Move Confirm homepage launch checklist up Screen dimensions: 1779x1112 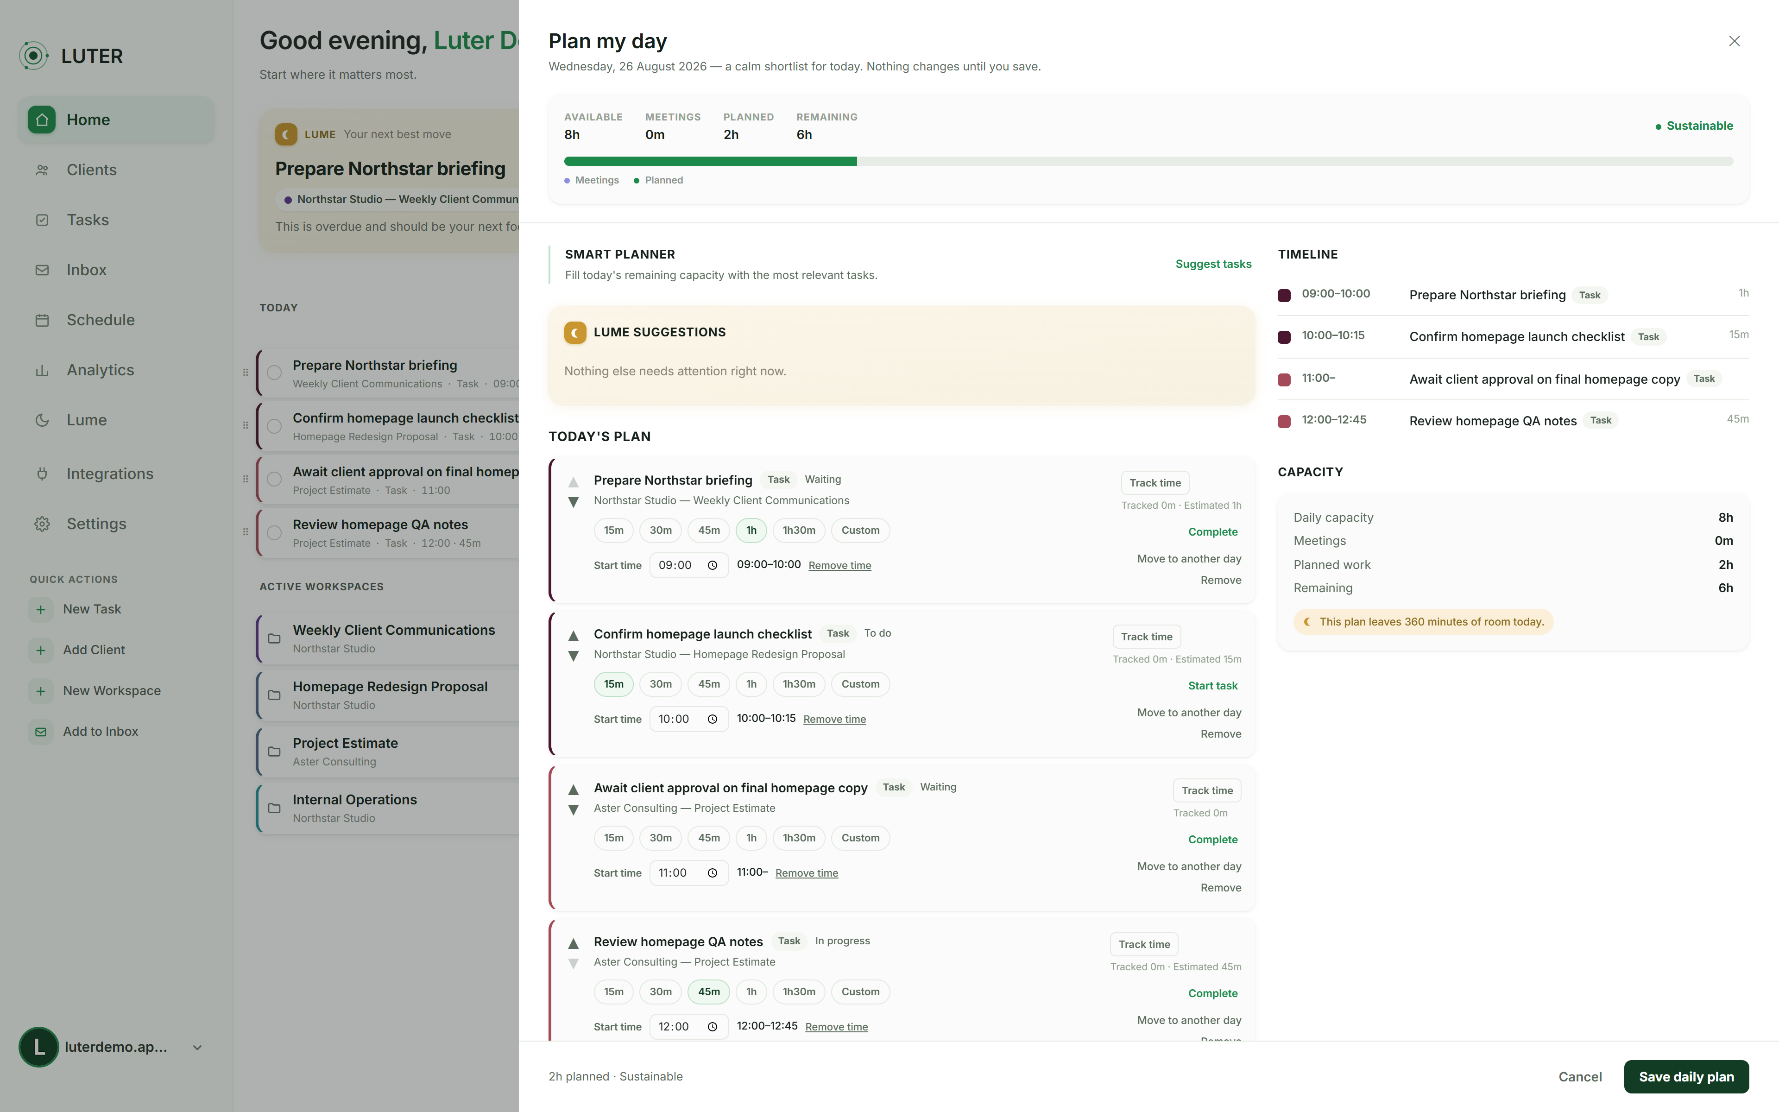pos(574,635)
